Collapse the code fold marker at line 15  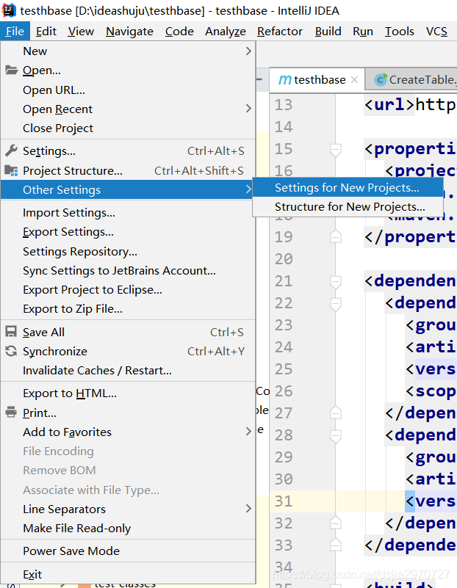tap(336, 149)
